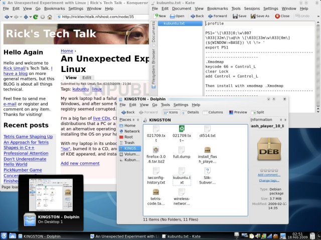The width and height of the screenshot is (321, 240).
Task: Click the star rating in Information panel
Action: 269,170
